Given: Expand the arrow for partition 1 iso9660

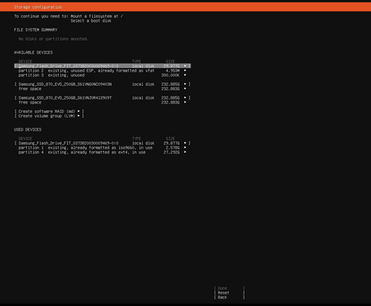Looking at the screenshot, I should (x=185, y=148).
